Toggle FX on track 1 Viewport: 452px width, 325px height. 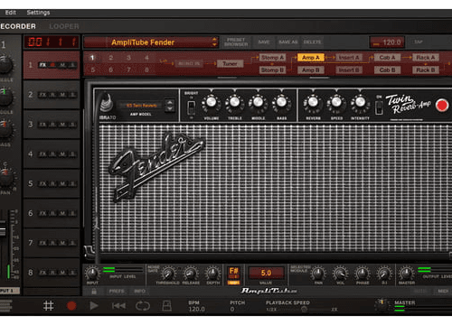(x=42, y=65)
